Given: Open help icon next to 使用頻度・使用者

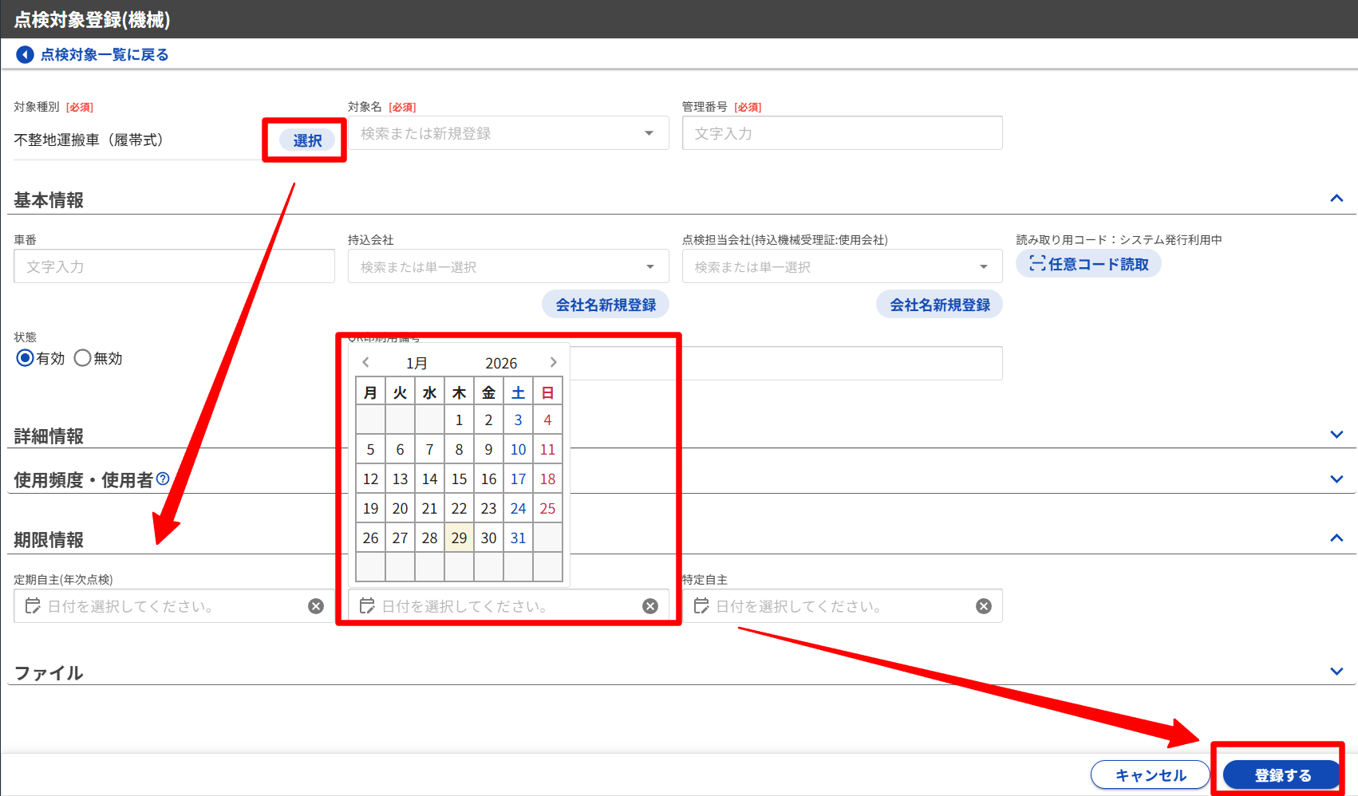Looking at the screenshot, I should 163,479.
